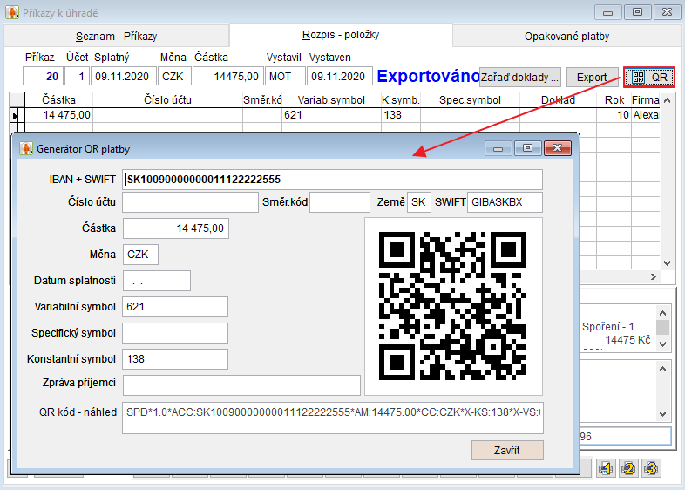Viewport: 685px width, 490px height.
Task: Click the QR code generator button
Action: (648, 78)
